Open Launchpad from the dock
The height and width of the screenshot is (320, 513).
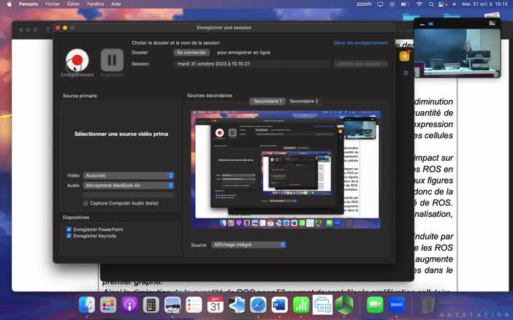[x=108, y=305]
